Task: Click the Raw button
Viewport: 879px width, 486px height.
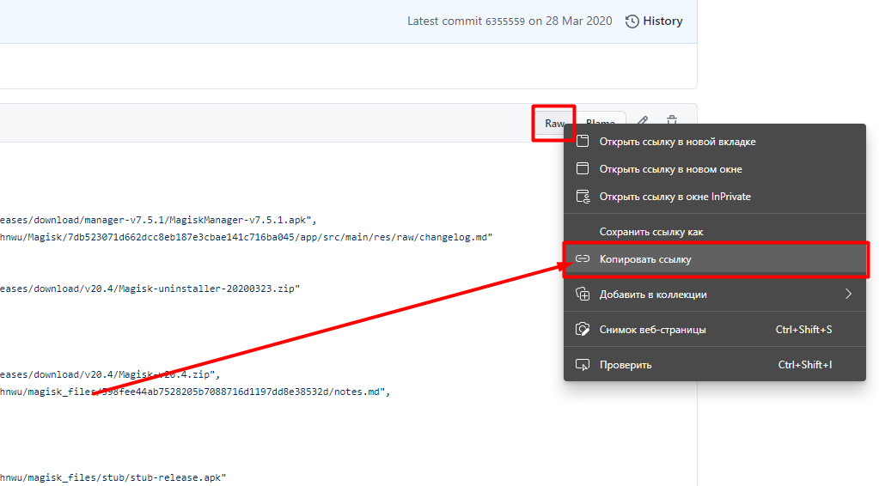Action: coord(554,124)
